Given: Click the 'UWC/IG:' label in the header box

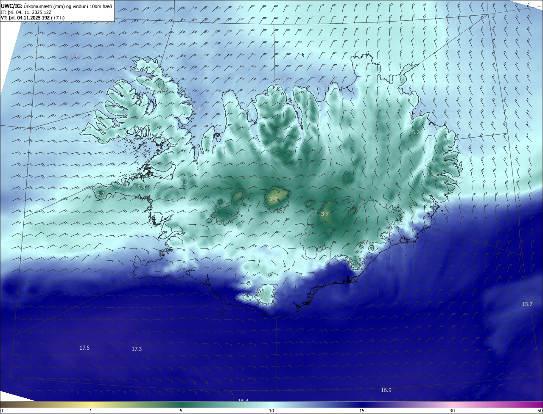Looking at the screenshot, I should pyautogui.click(x=11, y=6).
